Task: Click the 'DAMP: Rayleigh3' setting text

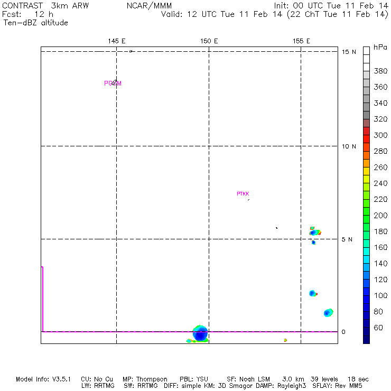Action: tap(281, 386)
